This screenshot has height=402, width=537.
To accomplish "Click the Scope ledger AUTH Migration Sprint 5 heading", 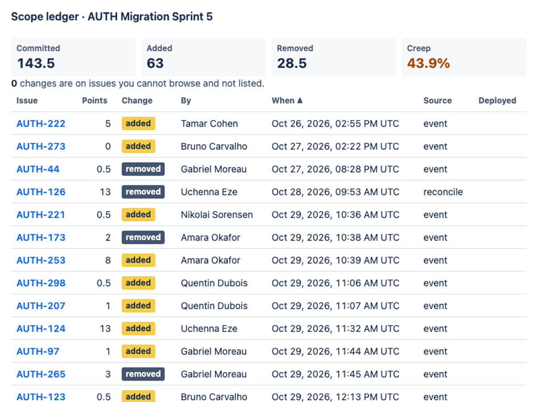I will (x=112, y=17).
